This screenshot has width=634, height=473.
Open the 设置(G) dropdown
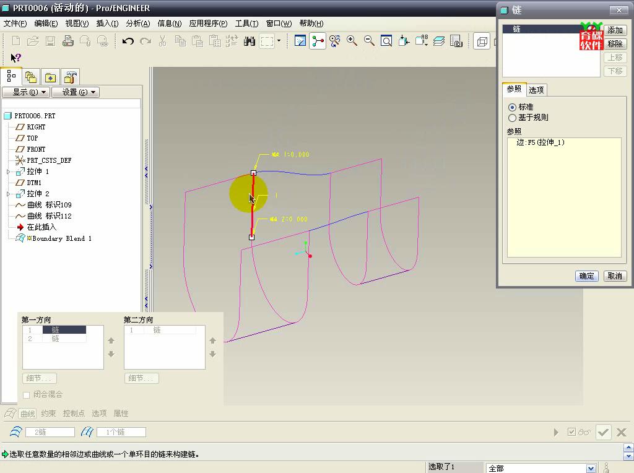[75, 92]
